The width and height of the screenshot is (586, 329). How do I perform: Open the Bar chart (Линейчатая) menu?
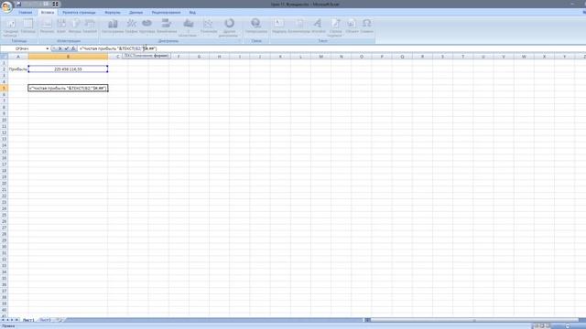(167, 27)
